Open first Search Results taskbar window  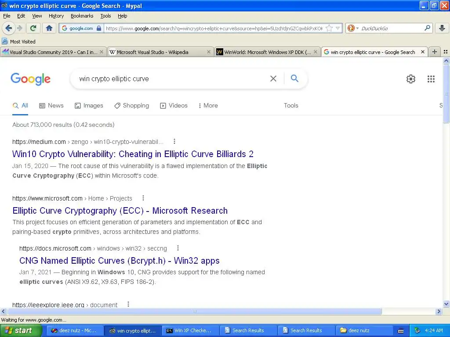[248, 330]
